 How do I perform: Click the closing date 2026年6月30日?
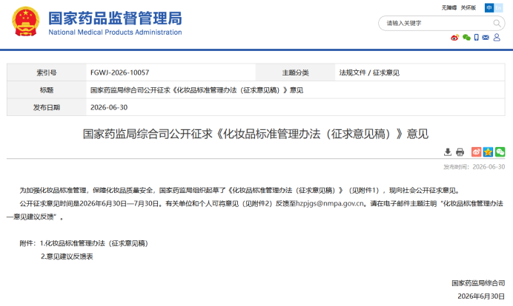point(481,296)
